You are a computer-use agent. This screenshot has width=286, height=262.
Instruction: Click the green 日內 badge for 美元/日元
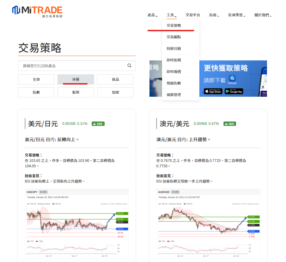[x=98, y=124]
